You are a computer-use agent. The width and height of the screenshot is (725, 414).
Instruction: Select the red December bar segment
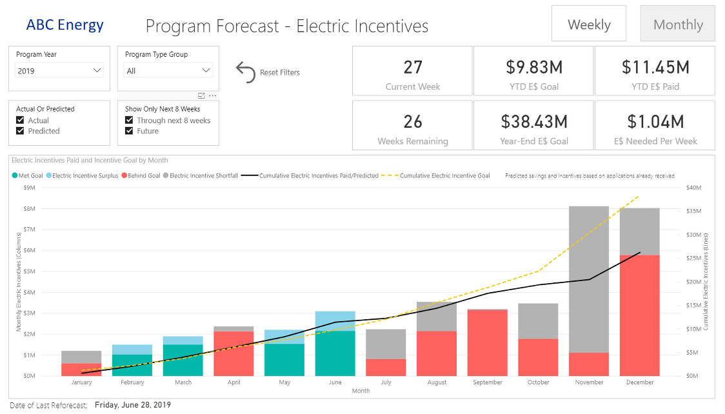pos(639,316)
